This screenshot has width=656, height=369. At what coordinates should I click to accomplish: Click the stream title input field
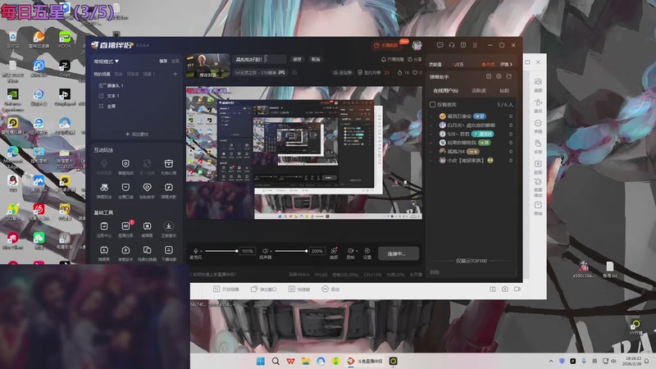pyautogui.click(x=259, y=59)
